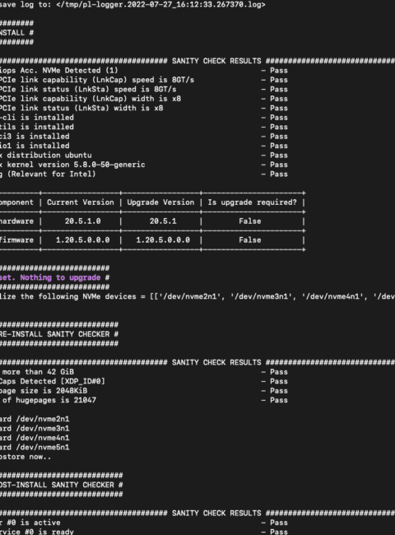Image resolution: width=395 pixels, height=535 pixels.
Task: Click 'vice #0 is ready' line
Action: point(37,532)
